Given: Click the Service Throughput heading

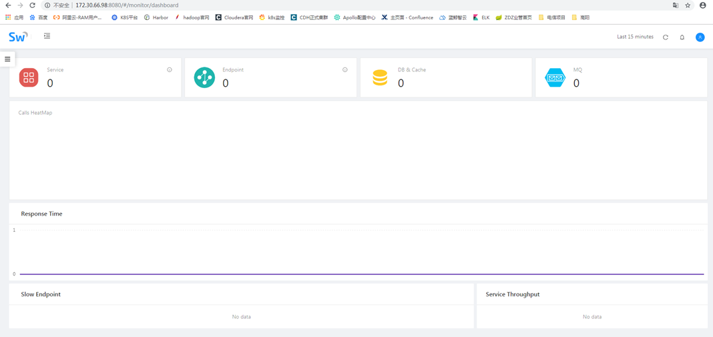Looking at the screenshot, I should pyautogui.click(x=513, y=294).
